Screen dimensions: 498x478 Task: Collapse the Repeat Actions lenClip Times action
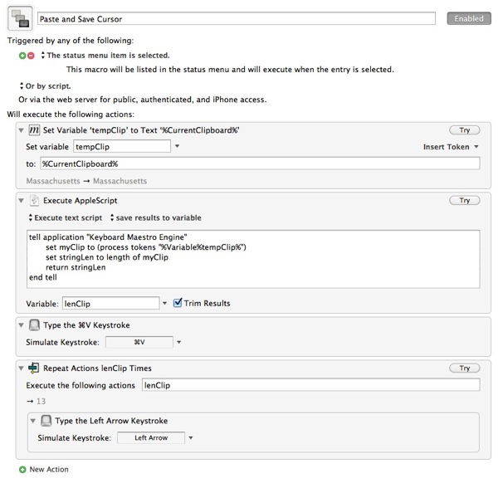(x=22, y=368)
